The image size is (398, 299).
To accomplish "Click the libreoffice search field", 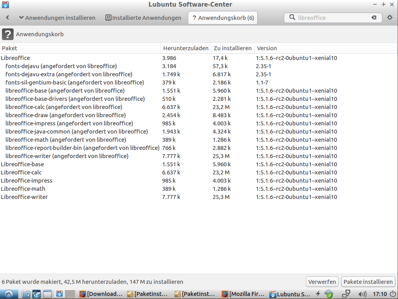I will coord(333,18).
